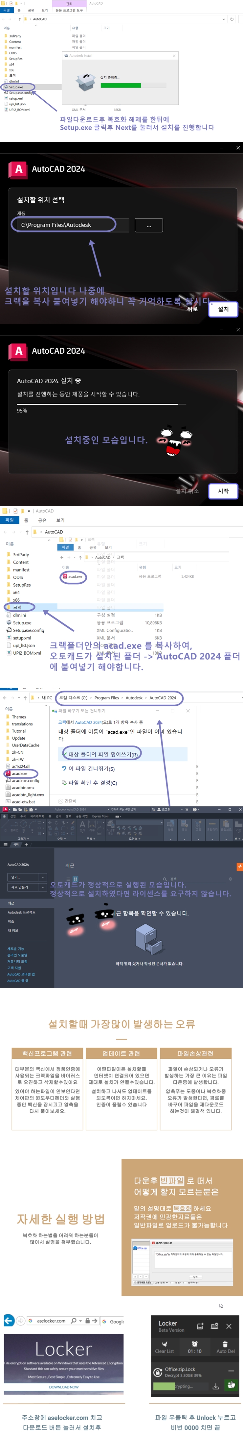Click the blue back arrow in browser
The image size is (243, 1440).
[8, 1320]
